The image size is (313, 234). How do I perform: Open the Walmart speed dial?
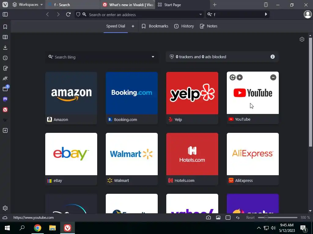pyautogui.click(x=132, y=159)
